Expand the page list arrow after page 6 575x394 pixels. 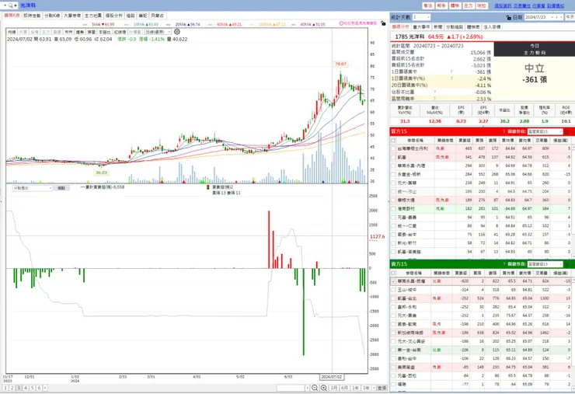pos(45,388)
